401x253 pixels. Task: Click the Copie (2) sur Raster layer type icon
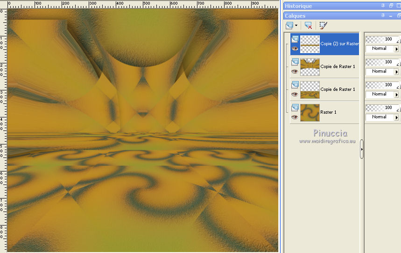(295, 40)
